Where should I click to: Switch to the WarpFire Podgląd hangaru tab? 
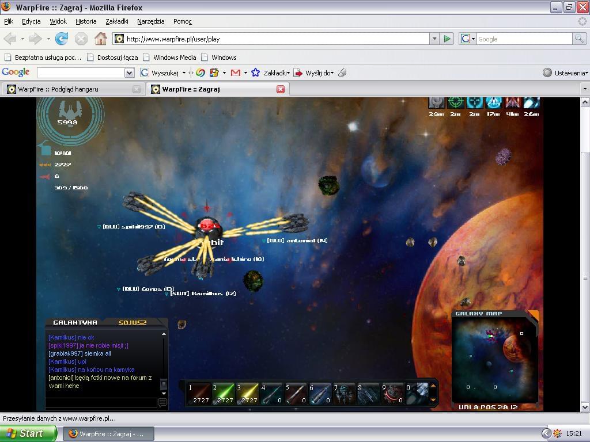pos(73,89)
